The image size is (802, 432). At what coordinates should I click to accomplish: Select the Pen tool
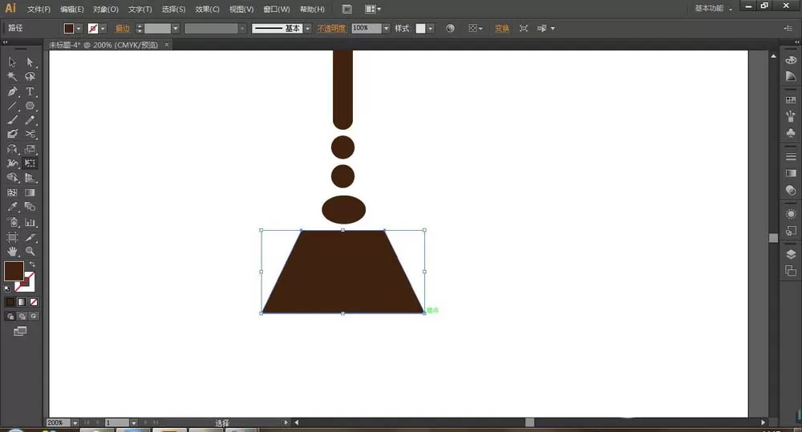click(x=12, y=91)
